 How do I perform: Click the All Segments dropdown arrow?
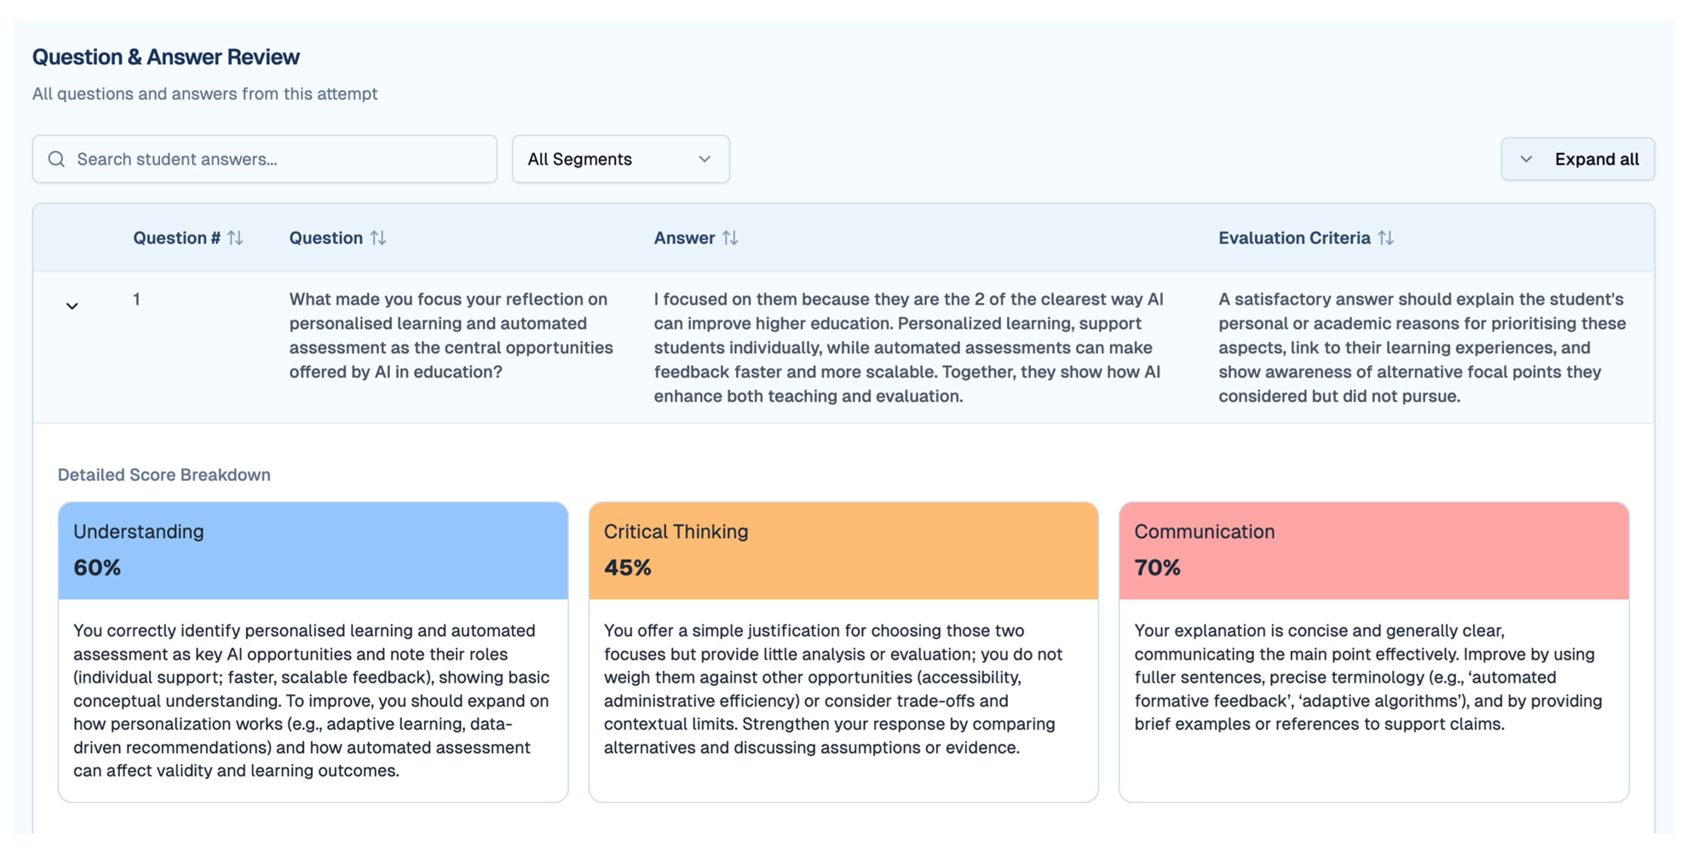pyautogui.click(x=704, y=159)
